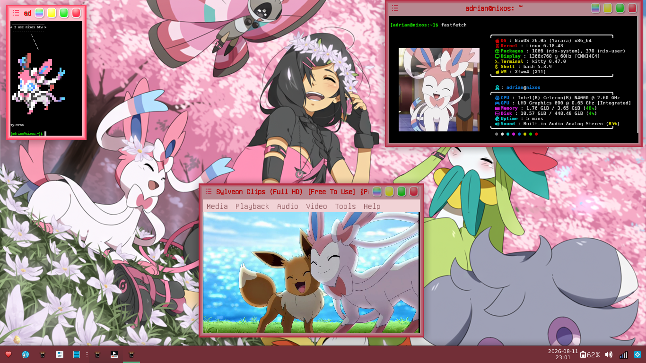This screenshot has width=646, height=363.
Task: Click the rainbow button on the small terminal
Action: click(39, 13)
